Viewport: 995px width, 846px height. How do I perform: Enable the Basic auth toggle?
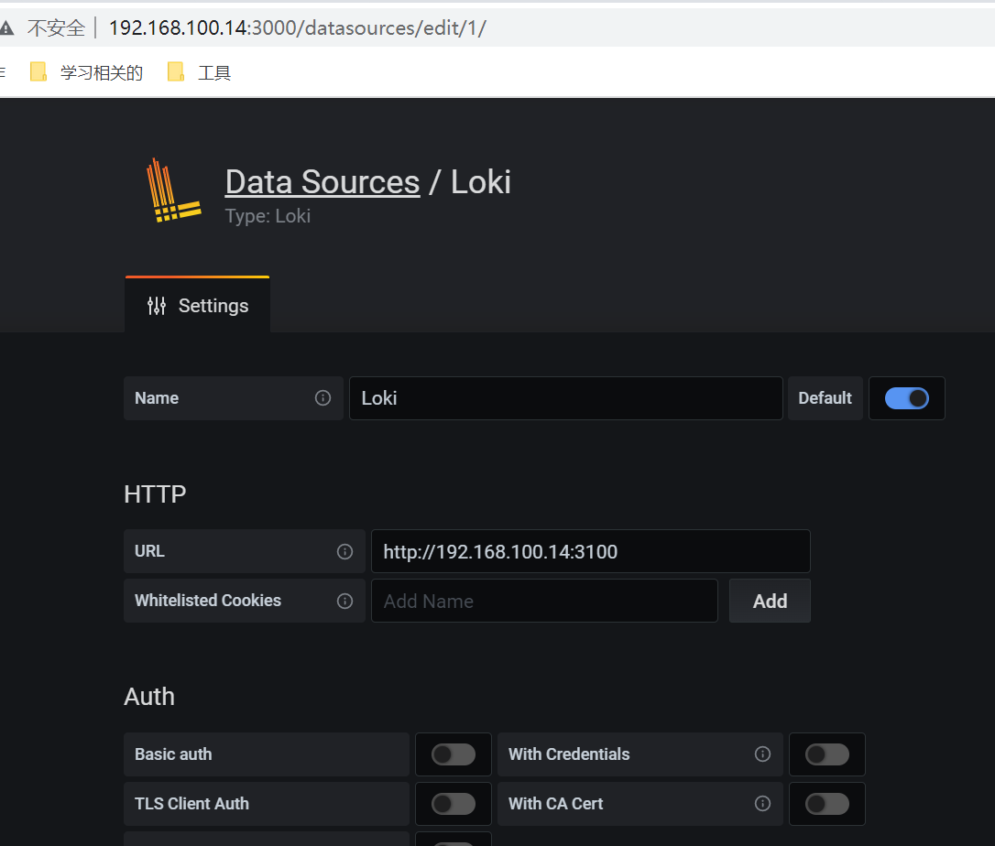click(x=454, y=754)
